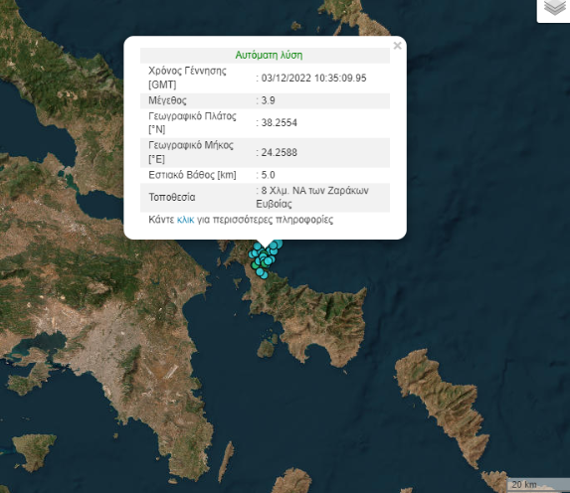
Task: Close the earthquake info popup
Action: coord(397,46)
